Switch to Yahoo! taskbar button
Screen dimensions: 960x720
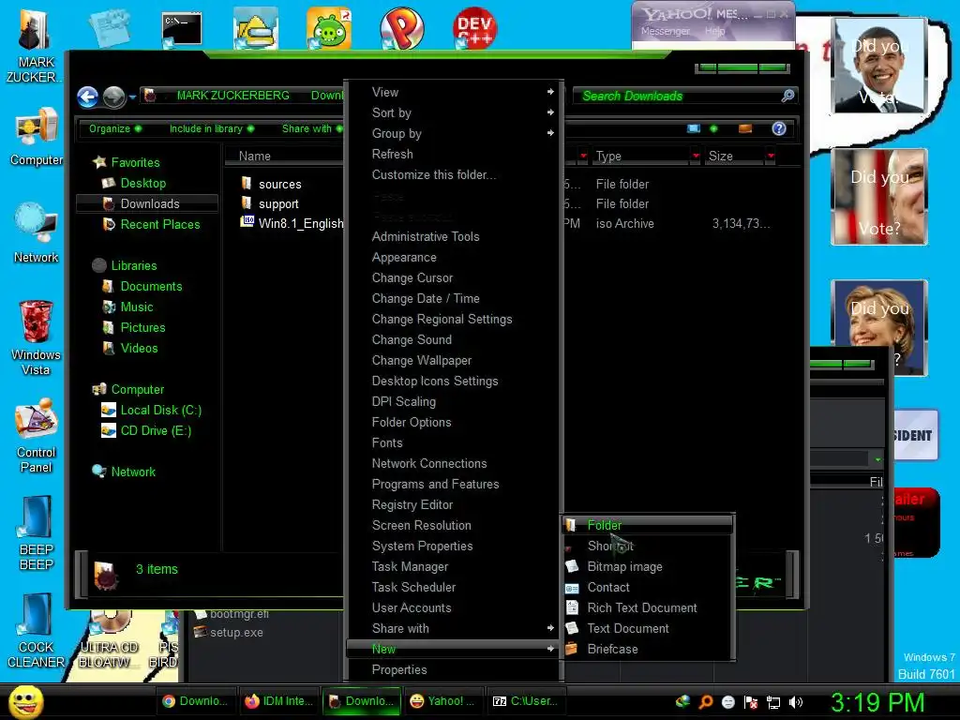[442, 701]
